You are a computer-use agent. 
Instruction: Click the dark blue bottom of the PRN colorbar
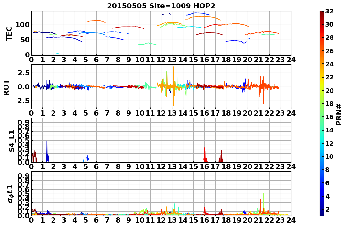coord(322,214)
